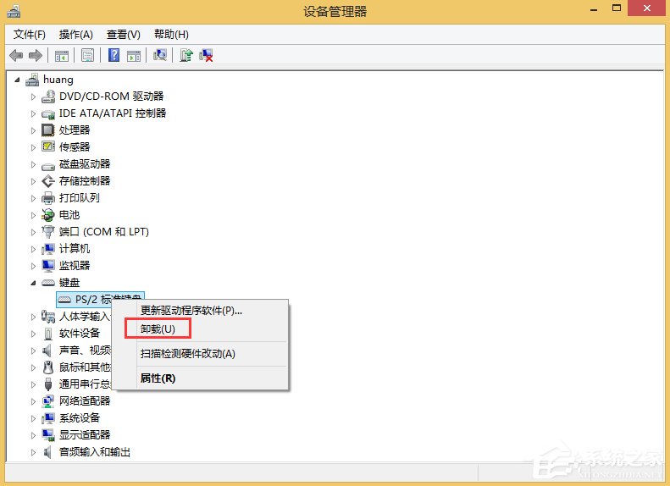Expand the 网络适配器 node
Image resolution: width=670 pixels, height=486 pixels.
point(33,401)
